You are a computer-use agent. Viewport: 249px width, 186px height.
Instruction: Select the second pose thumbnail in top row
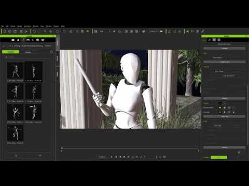point(33,70)
